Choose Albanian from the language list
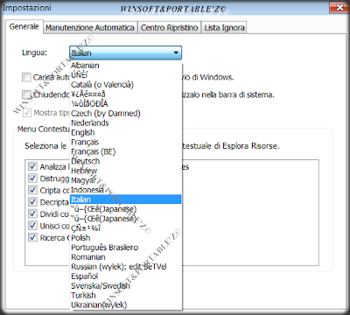 pos(126,66)
